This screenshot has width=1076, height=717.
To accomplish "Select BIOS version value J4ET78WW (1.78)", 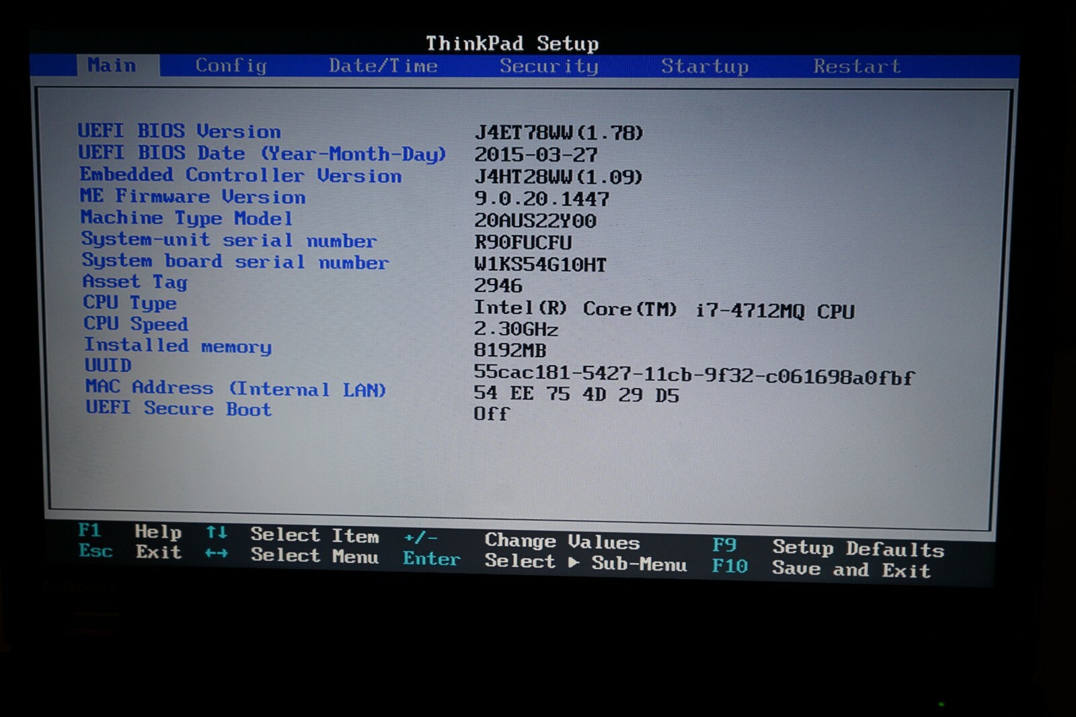I will 559,133.
